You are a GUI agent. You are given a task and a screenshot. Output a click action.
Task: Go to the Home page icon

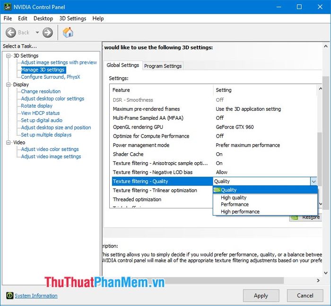68,33
